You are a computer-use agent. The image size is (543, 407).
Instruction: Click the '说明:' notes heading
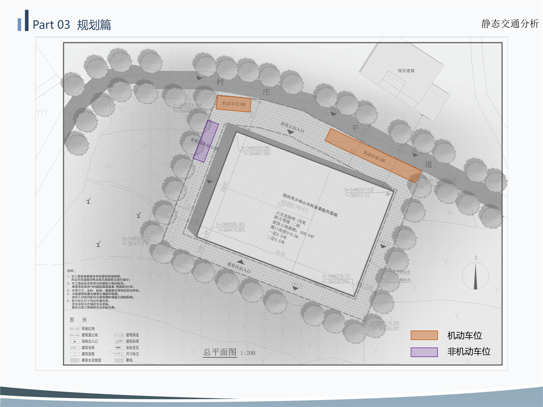click(71, 271)
